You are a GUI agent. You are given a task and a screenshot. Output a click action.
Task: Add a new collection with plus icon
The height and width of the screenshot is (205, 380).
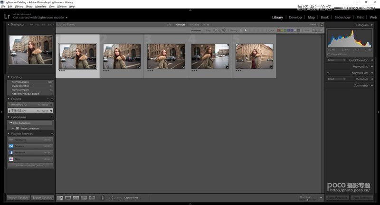point(52,117)
